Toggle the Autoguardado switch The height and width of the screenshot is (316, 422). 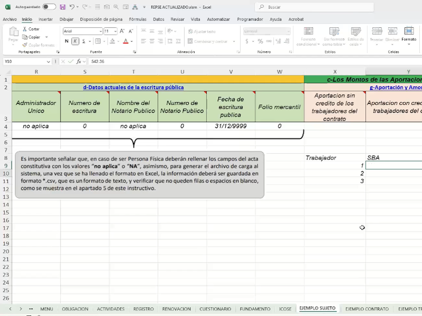click(x=49, y=7)
